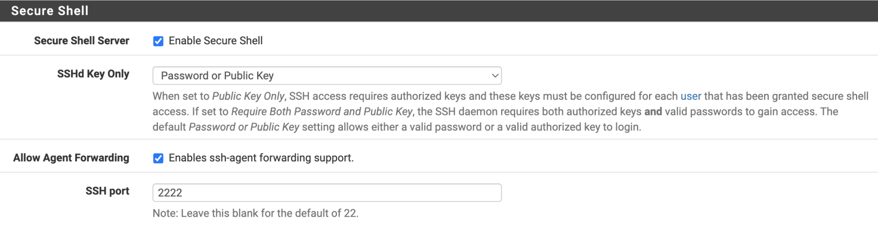Click the 'Allow Agent Forwarding' row label

point(71,158)
